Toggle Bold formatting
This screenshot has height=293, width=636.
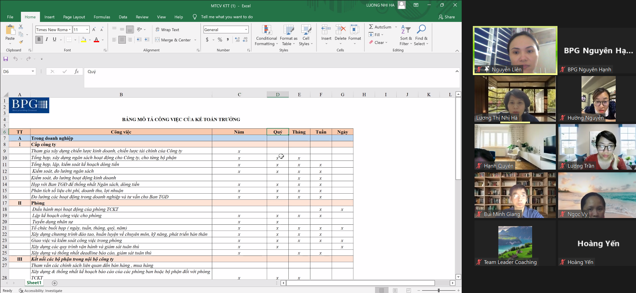pos(39,40)
